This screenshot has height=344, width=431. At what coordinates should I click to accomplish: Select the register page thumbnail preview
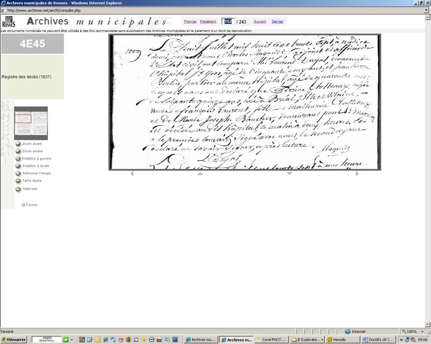tap(31, 123)
